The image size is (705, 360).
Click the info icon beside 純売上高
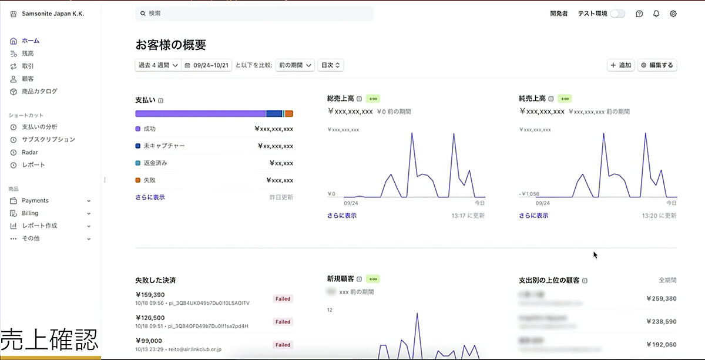point(551,99)
